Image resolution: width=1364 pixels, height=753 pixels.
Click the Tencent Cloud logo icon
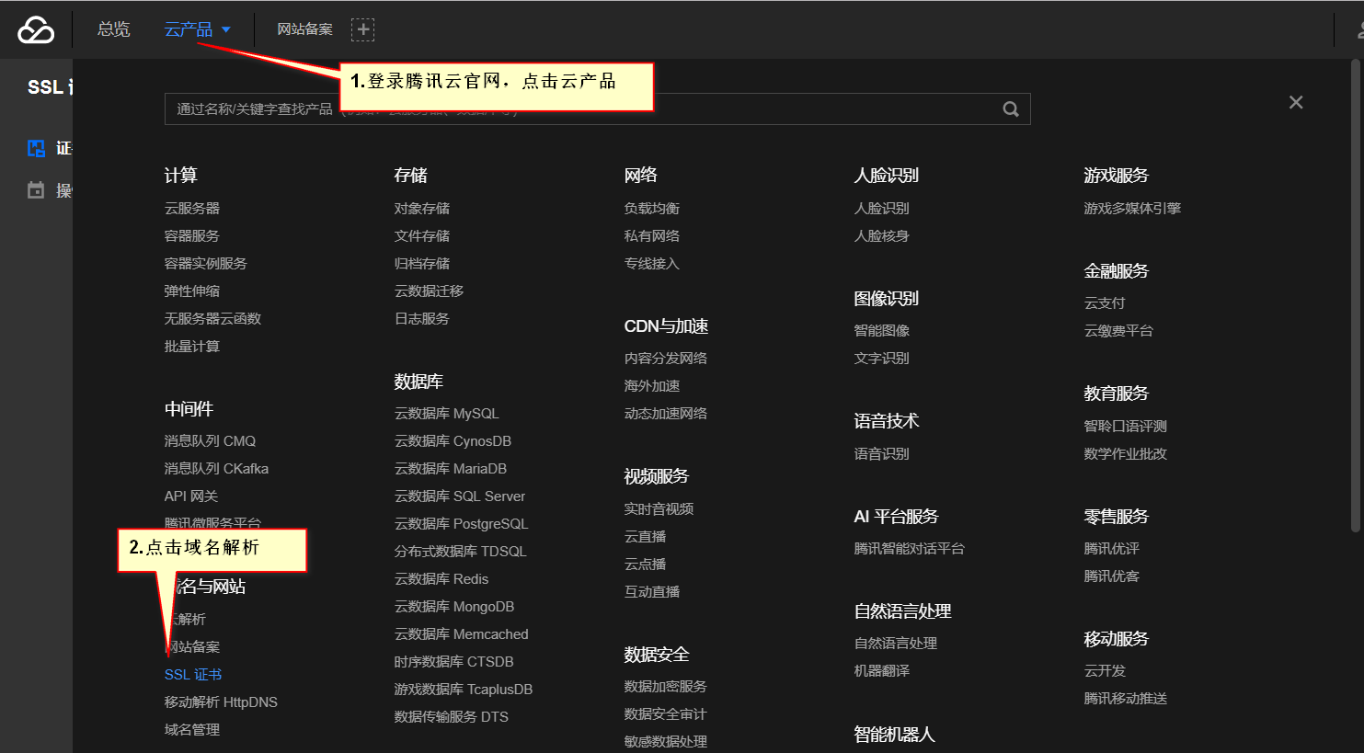point(36,29)
